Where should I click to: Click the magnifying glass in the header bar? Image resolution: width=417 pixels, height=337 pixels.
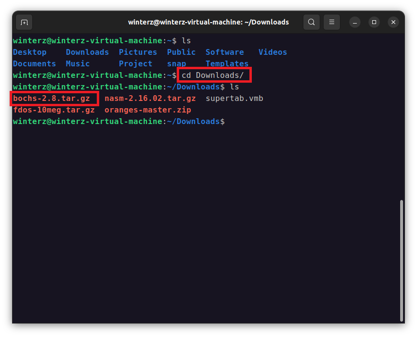pos(311,22)
